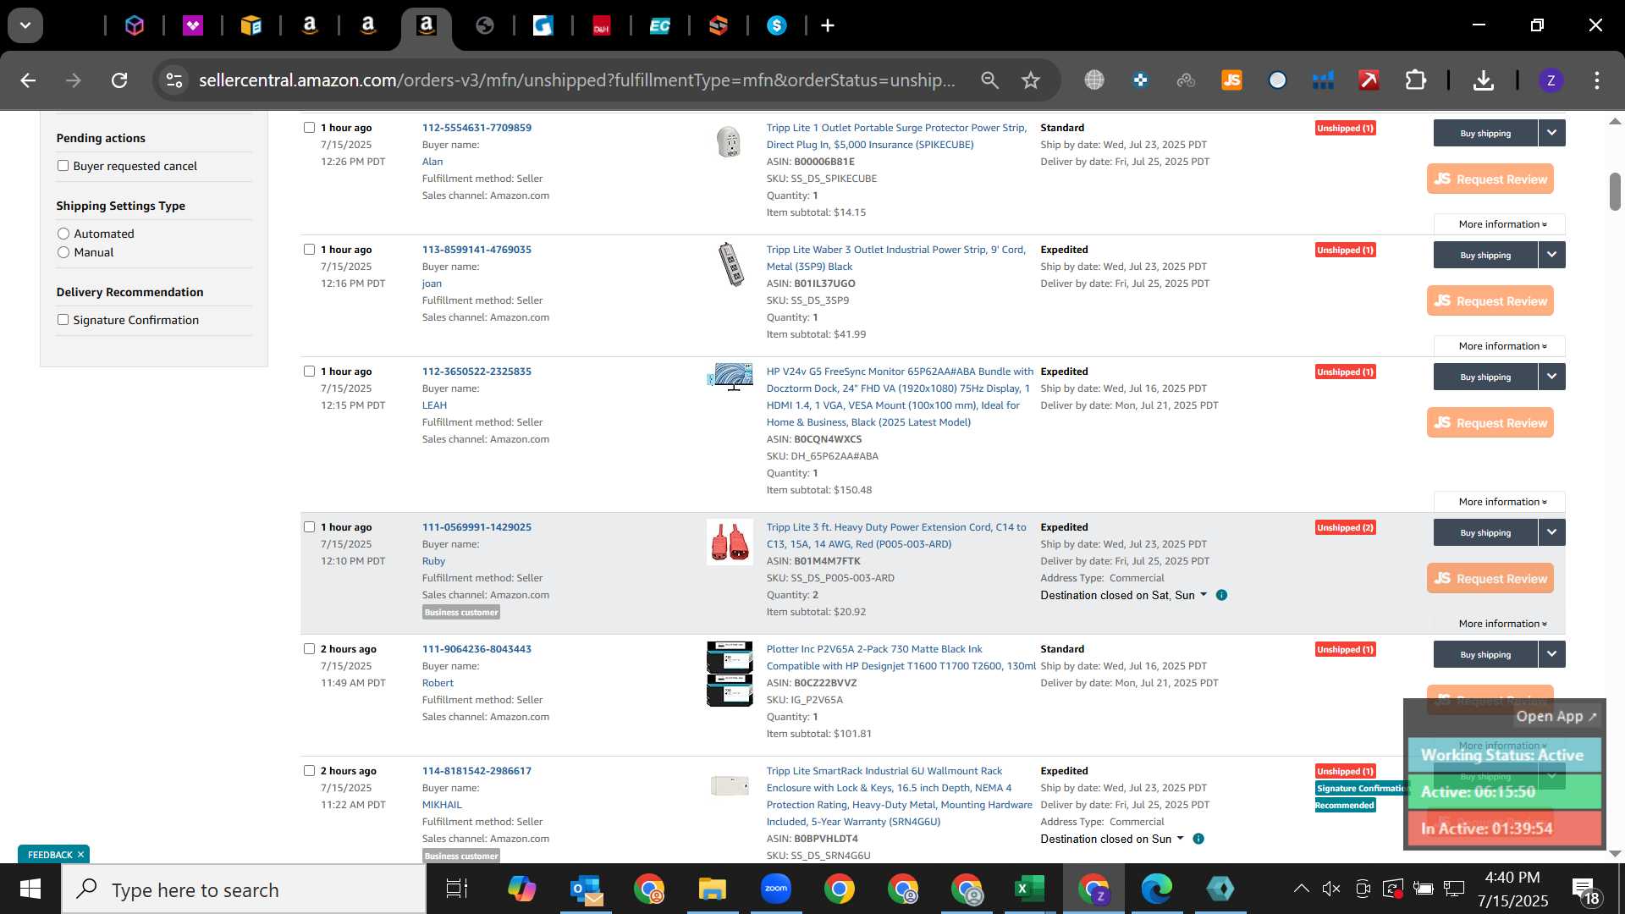Open the Chrome three-dot menu
Screen dimensions: 1625x914
pos(1597,80)
